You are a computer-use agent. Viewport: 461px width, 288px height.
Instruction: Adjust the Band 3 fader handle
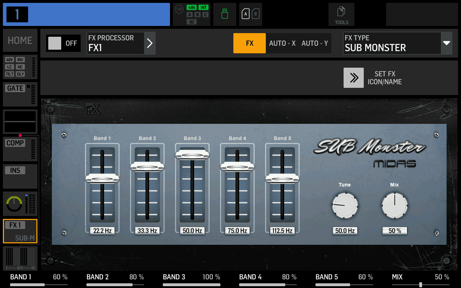tap(192, 154)
